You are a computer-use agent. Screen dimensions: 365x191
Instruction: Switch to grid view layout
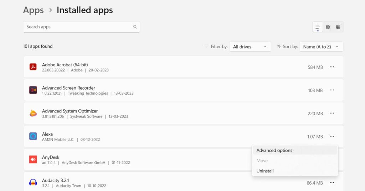[x=328, y=27]
